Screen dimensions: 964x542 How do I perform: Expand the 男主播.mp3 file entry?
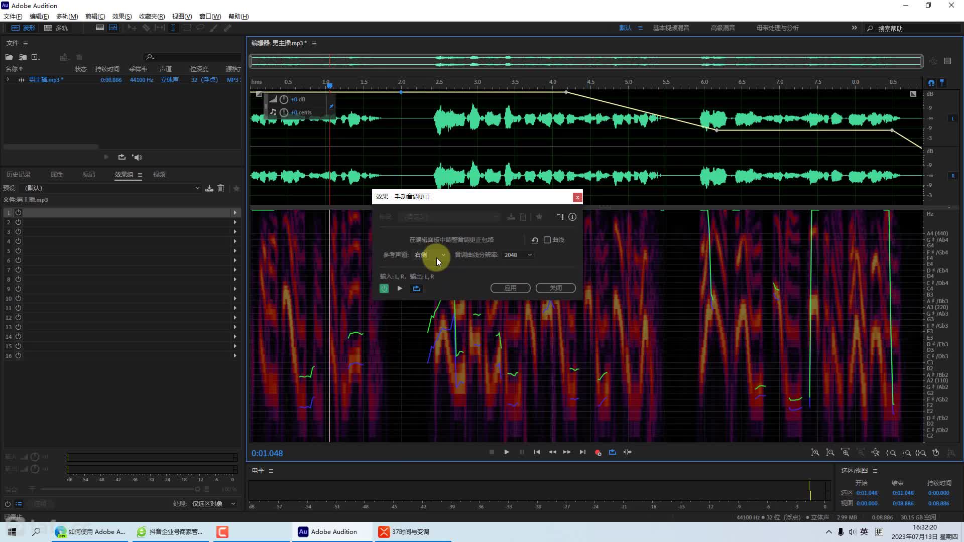tap(8, 80)
